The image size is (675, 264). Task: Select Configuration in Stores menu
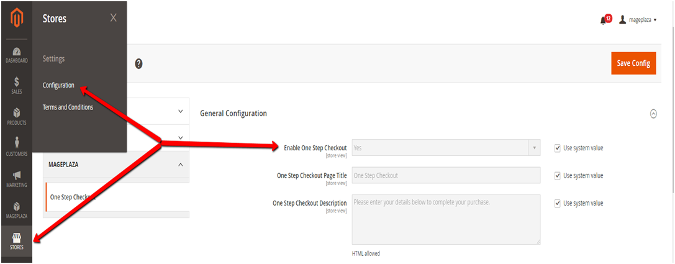coord(58,85)
